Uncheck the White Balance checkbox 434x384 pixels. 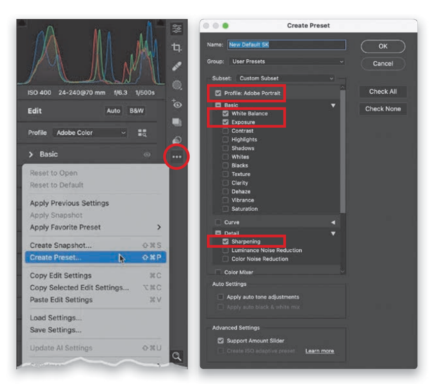[226, 114]
